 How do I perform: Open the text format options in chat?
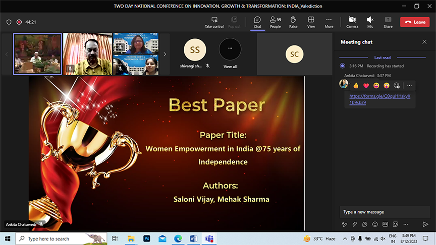(345, 224)
